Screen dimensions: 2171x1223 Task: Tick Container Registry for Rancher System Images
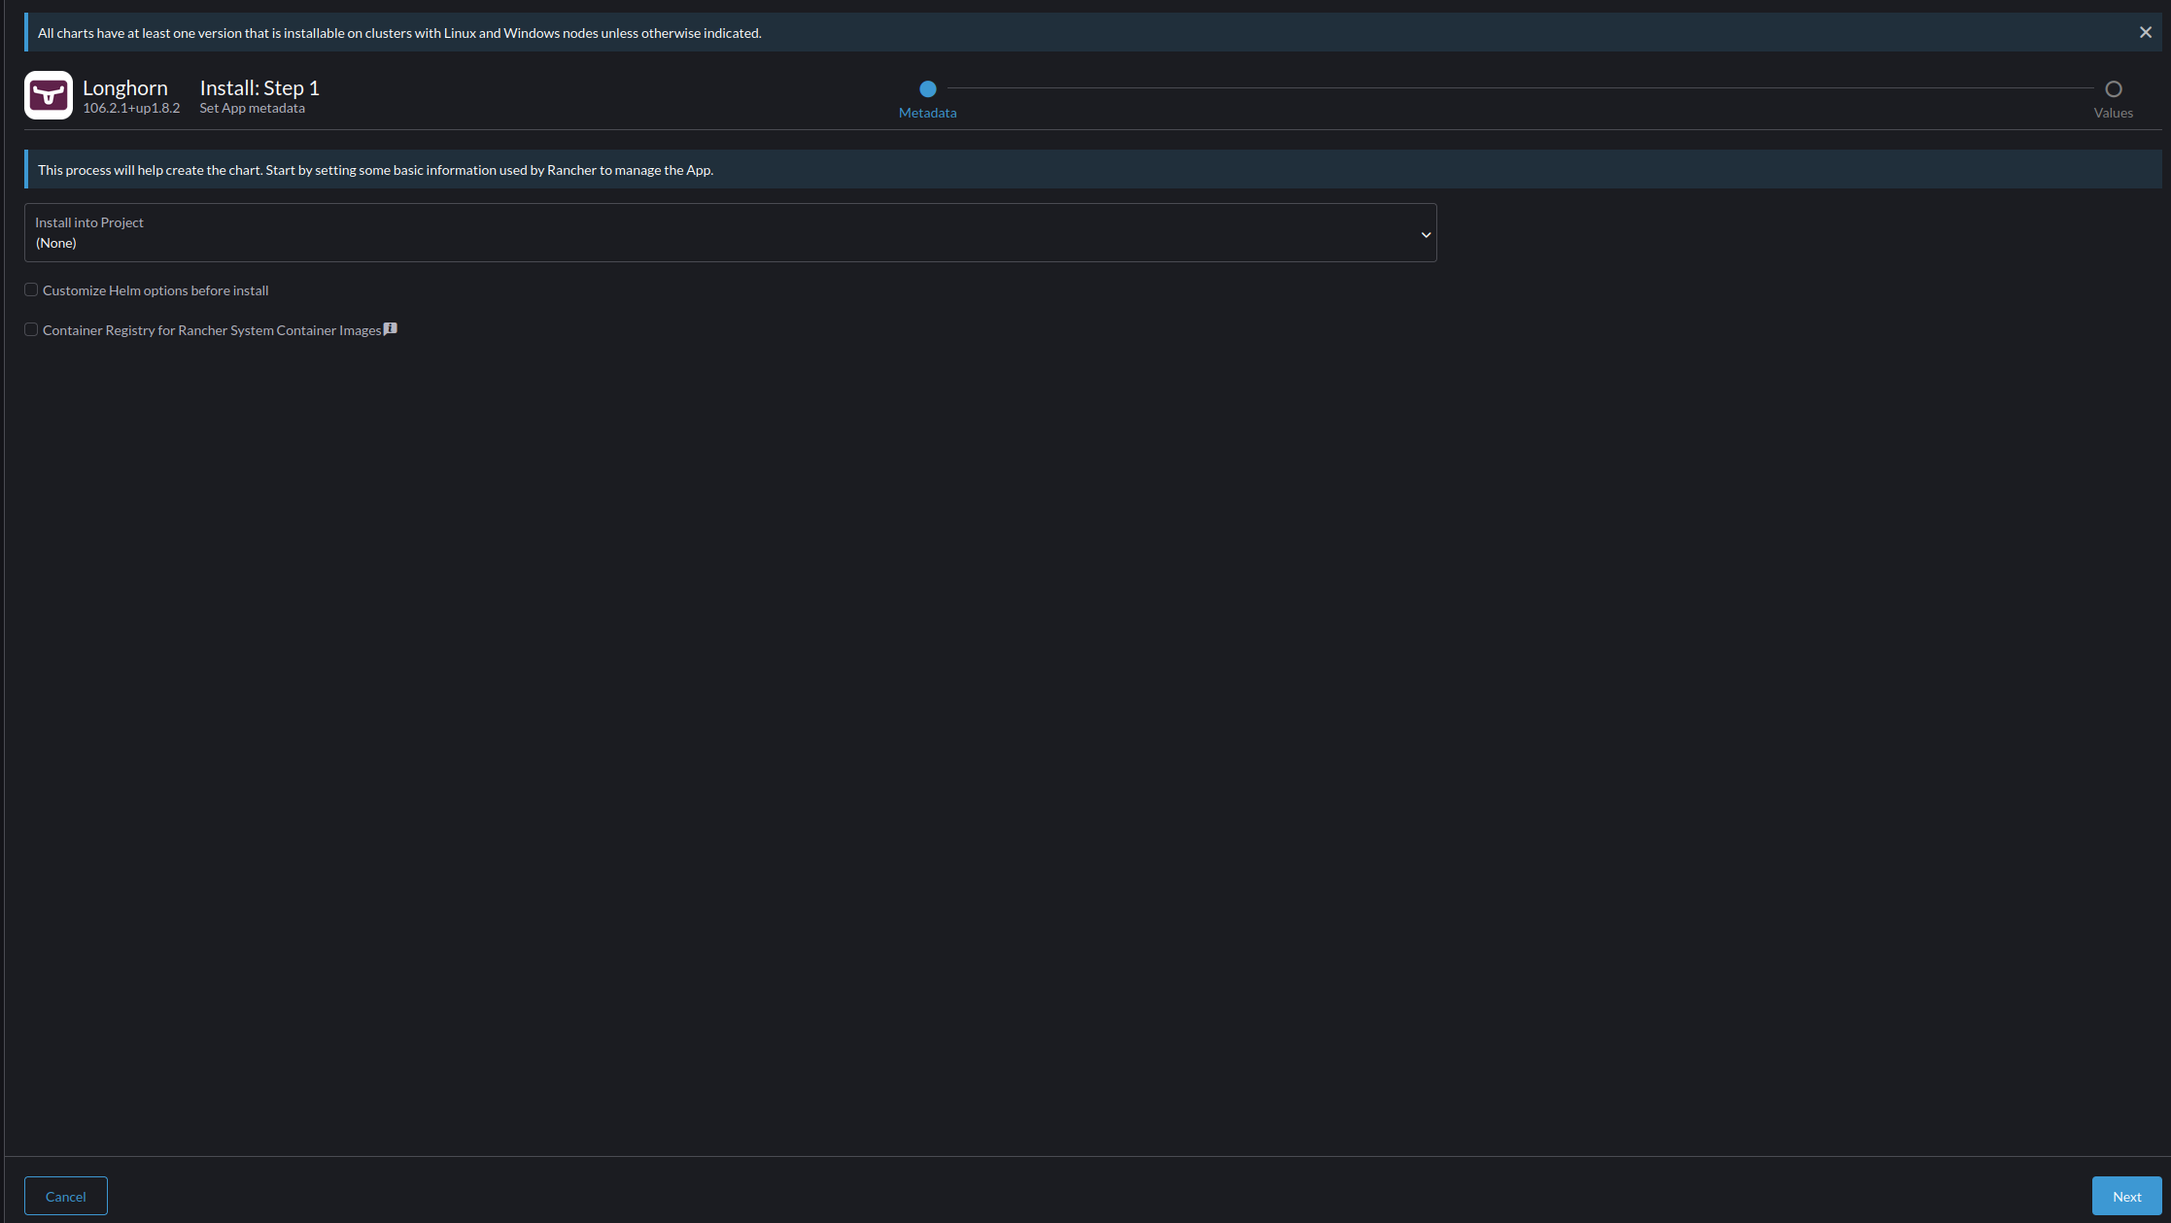point(31,329)
